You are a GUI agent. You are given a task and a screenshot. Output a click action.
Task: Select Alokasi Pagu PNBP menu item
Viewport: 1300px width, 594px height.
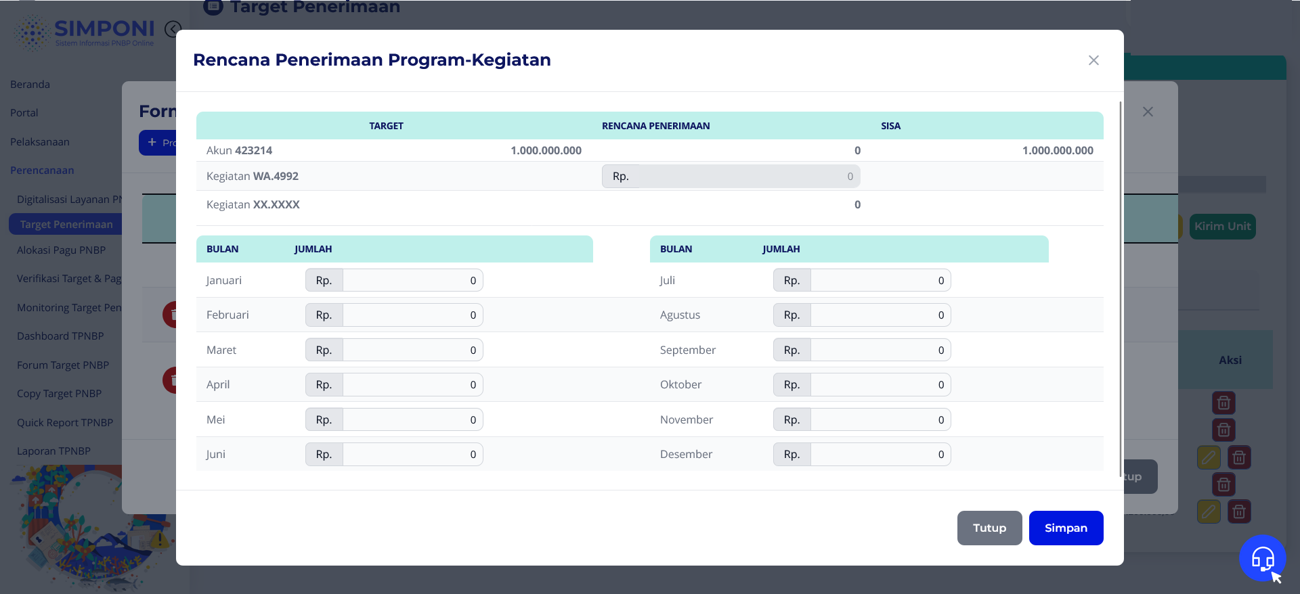click(62, 250)
